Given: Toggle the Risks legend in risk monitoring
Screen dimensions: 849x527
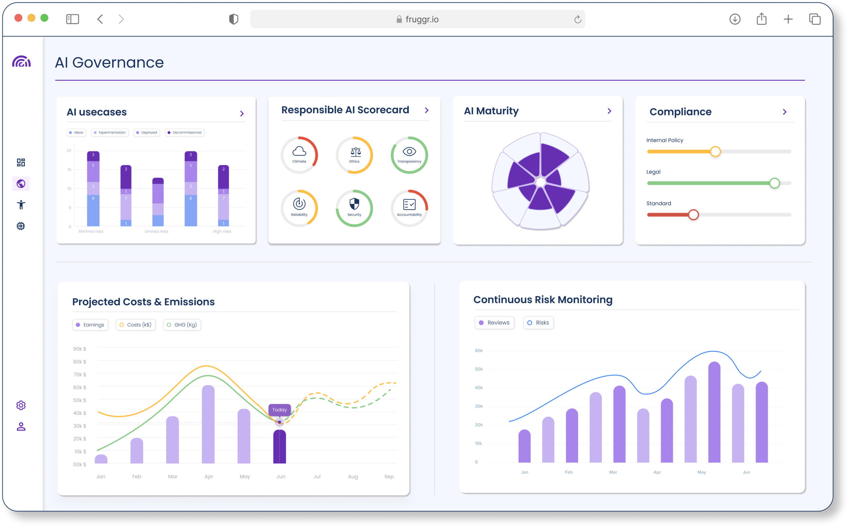Looking at the screenshot, I should (x=538, y=322).
